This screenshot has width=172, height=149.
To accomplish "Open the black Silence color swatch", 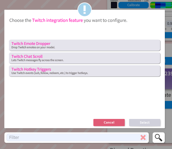I will pos(114,5).
